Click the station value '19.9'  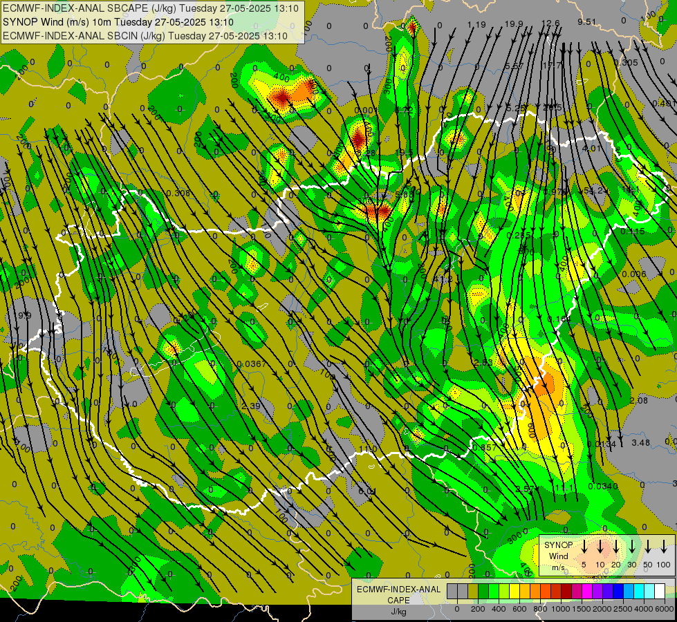pos(514,23)
